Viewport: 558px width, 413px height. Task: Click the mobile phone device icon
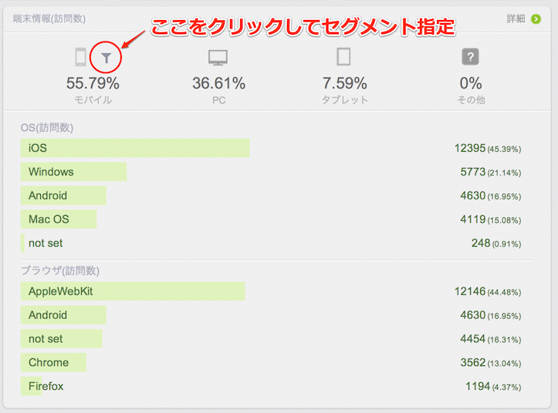tap(80, 57)
